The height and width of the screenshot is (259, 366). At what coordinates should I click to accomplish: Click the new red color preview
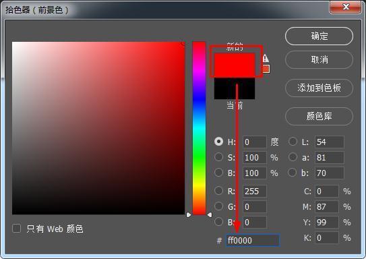pos(235,65)
